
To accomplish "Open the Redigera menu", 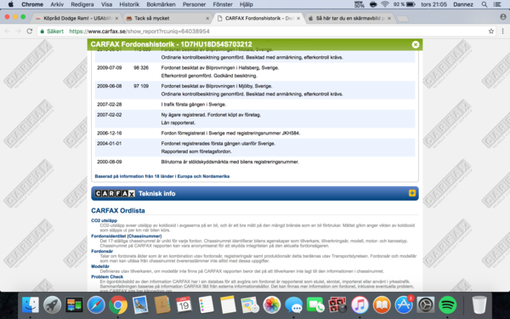I will click(x=82, y=4).
